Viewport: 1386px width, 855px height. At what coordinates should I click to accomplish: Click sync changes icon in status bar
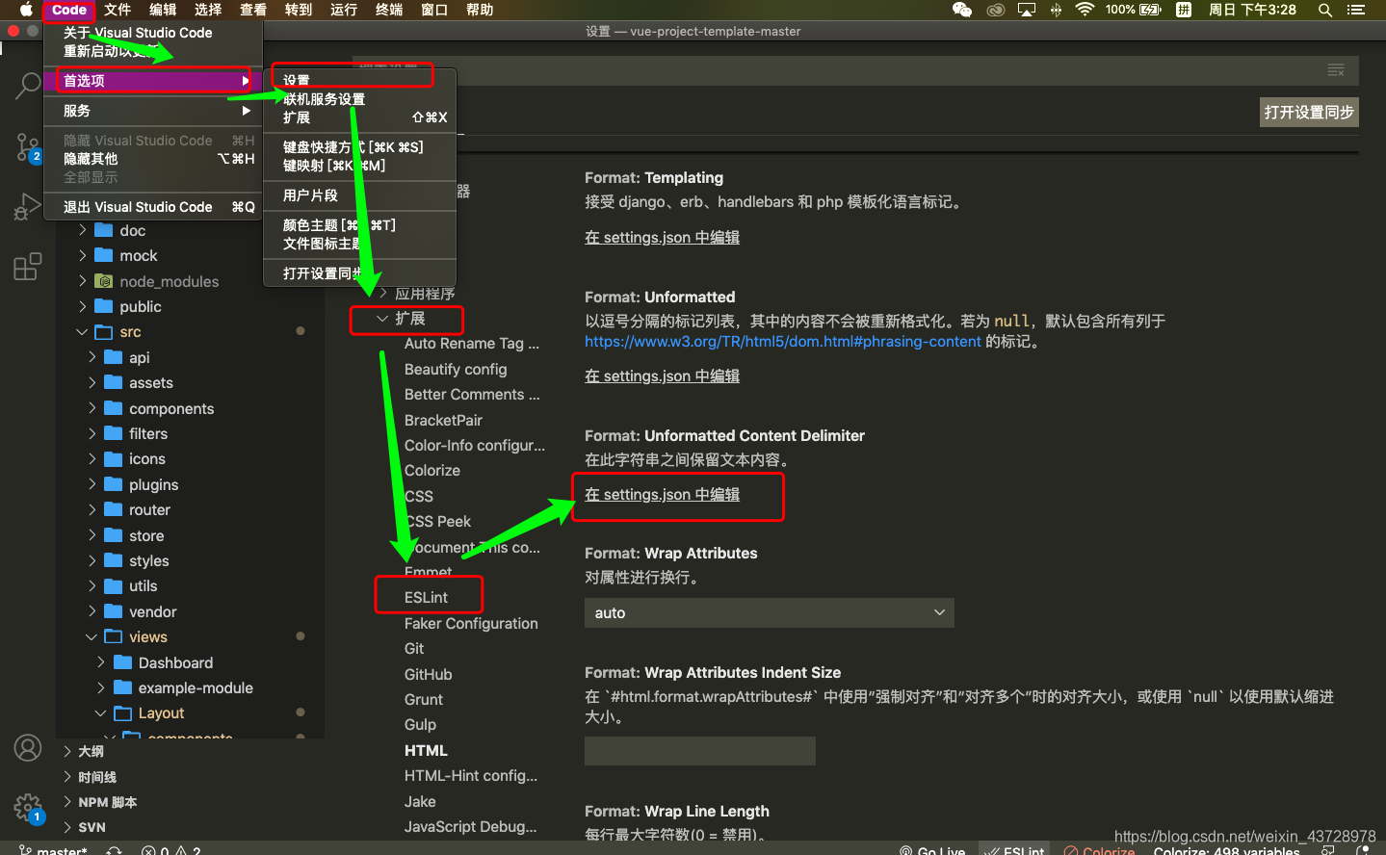point(114,851)
